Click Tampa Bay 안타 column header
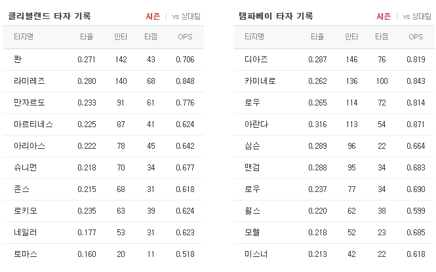The width and height of the screenshot is (436, 272). click(x=351, y=37)
